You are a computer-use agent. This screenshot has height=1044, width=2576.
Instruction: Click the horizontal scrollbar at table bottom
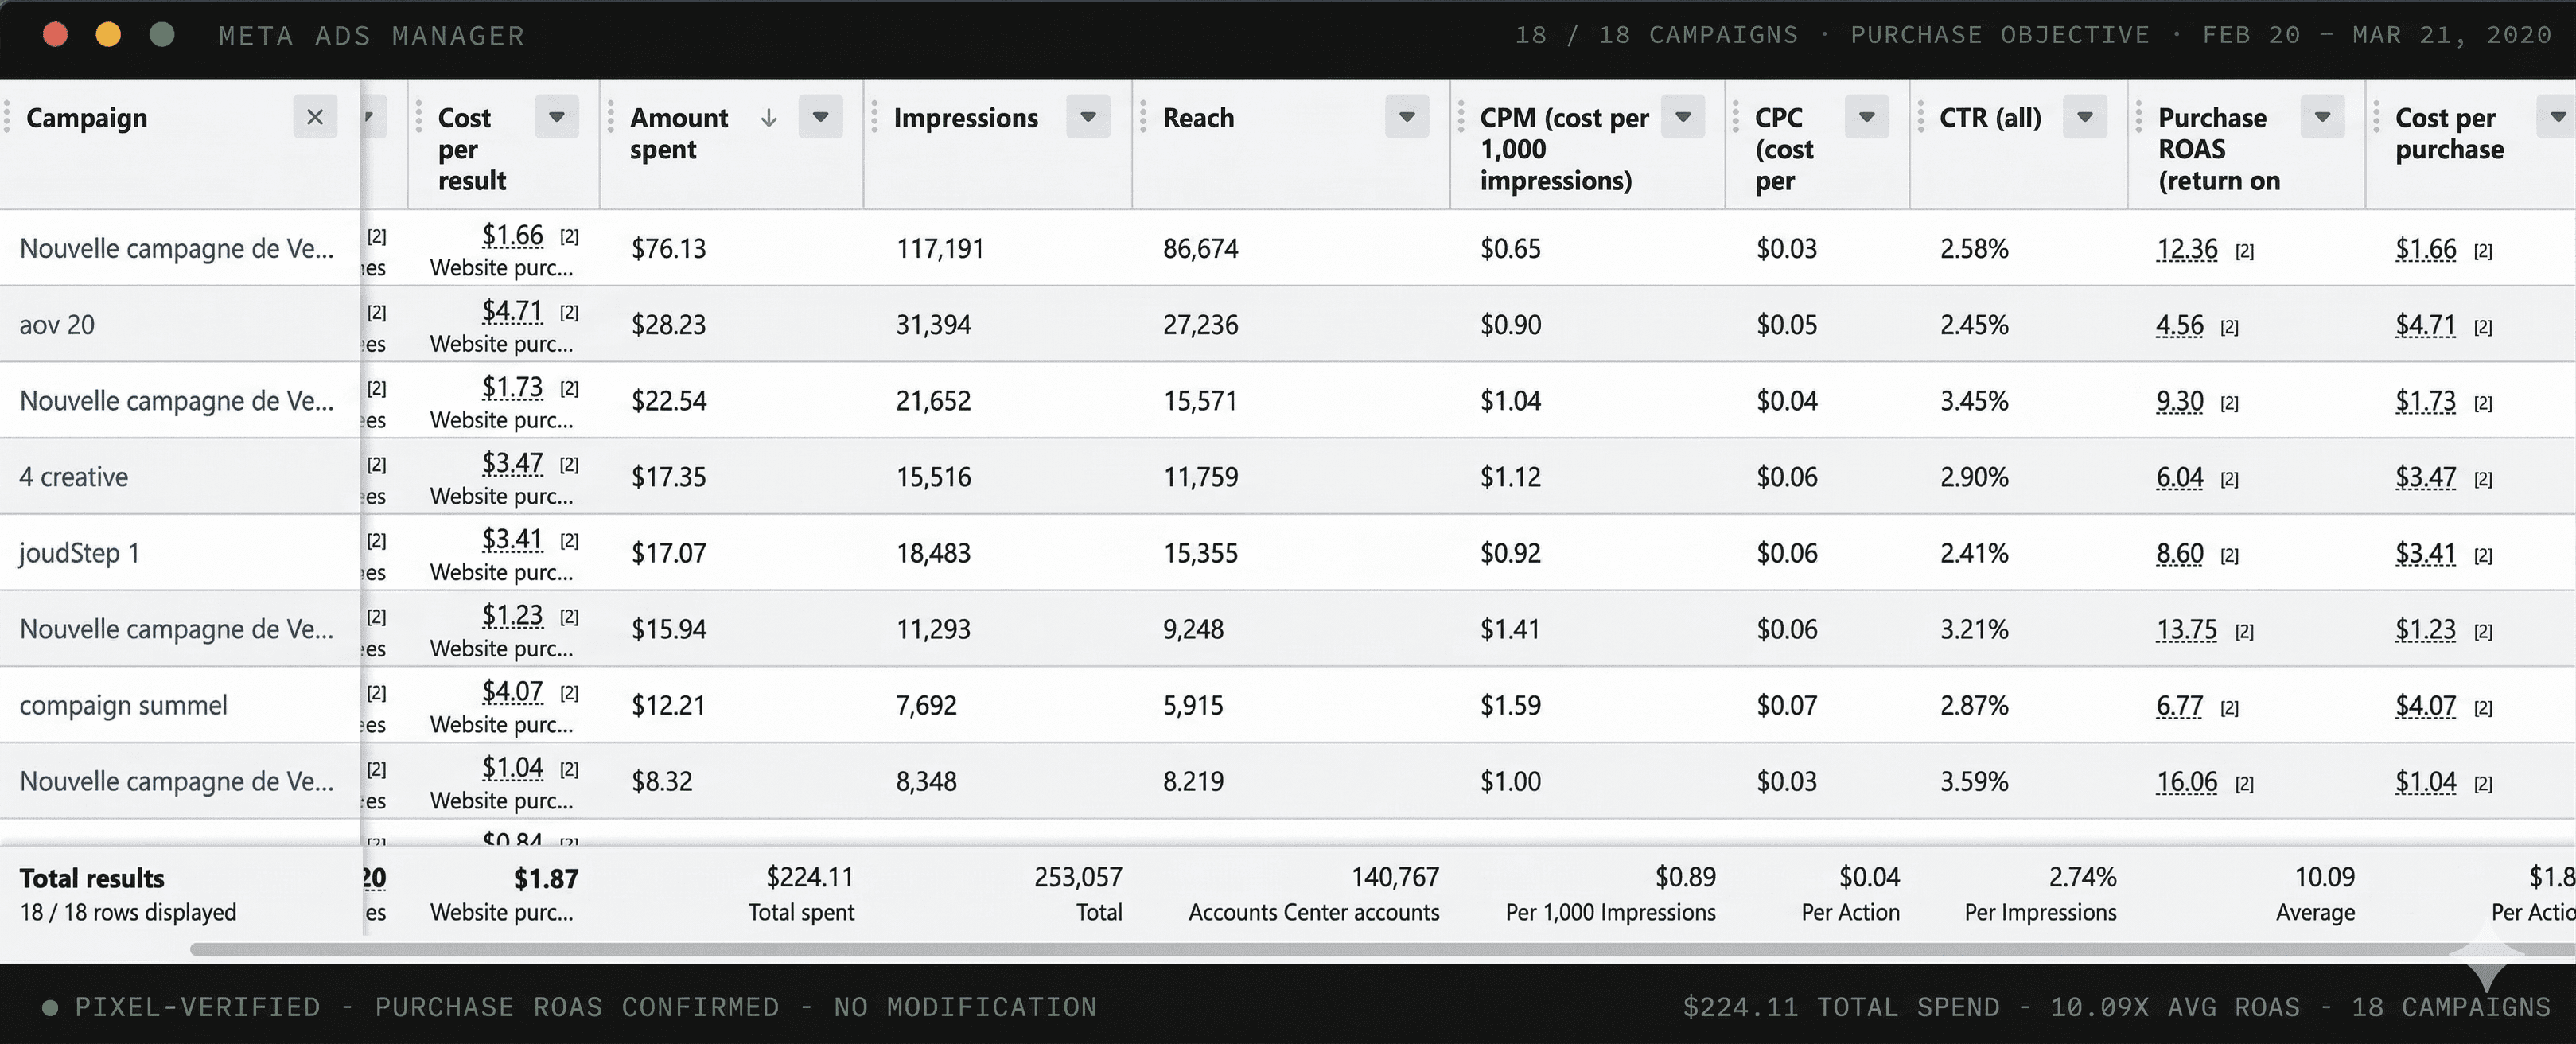click(1300, 949)
